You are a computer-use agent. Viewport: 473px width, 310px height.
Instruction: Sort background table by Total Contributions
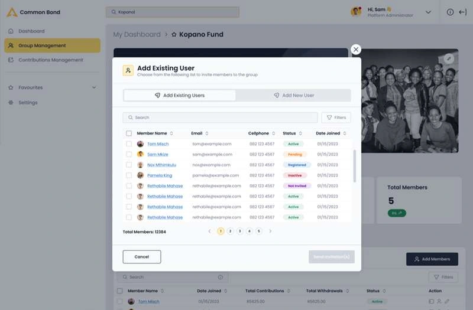[289, 291]
